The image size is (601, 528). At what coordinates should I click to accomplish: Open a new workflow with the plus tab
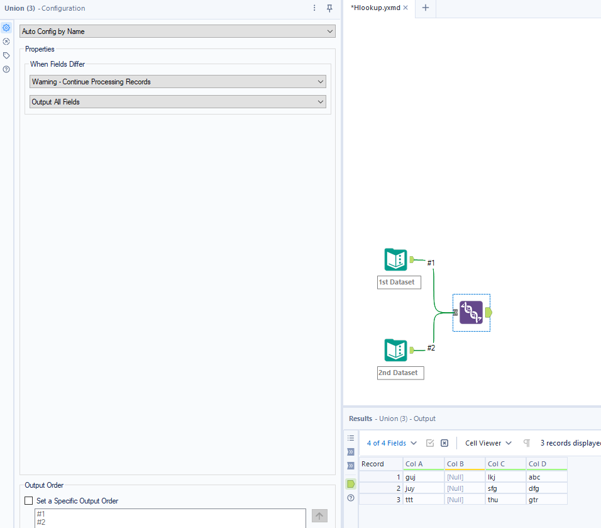pyautogui.click(x=426, y=9)
